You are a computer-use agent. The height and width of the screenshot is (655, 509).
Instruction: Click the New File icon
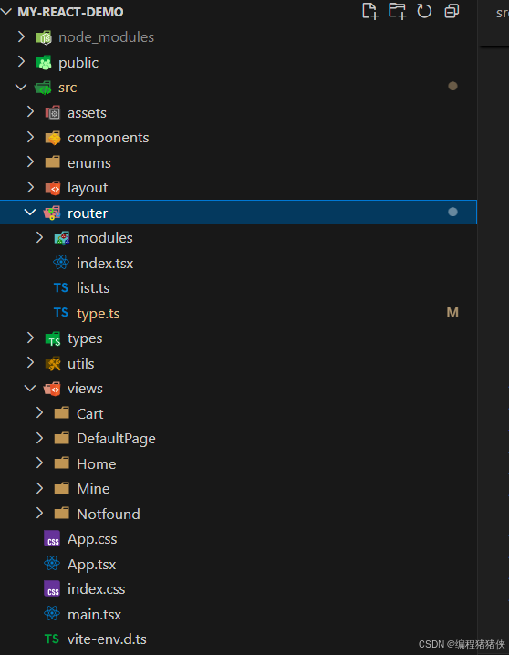(x=370, y=11)
